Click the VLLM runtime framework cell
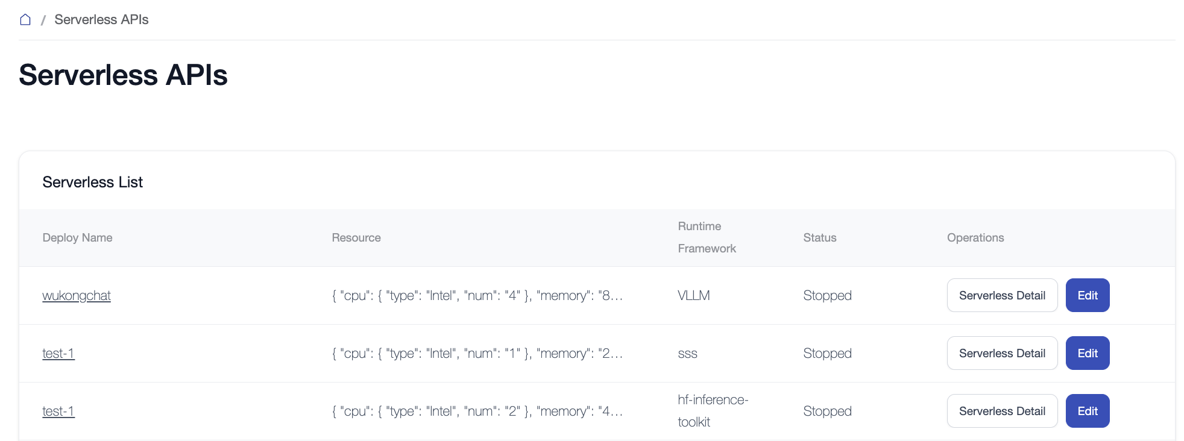 693,296
